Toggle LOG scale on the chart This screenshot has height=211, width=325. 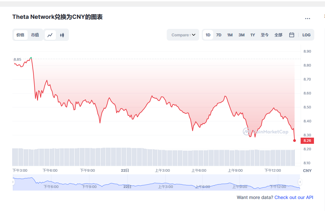[x=306, y=35]
